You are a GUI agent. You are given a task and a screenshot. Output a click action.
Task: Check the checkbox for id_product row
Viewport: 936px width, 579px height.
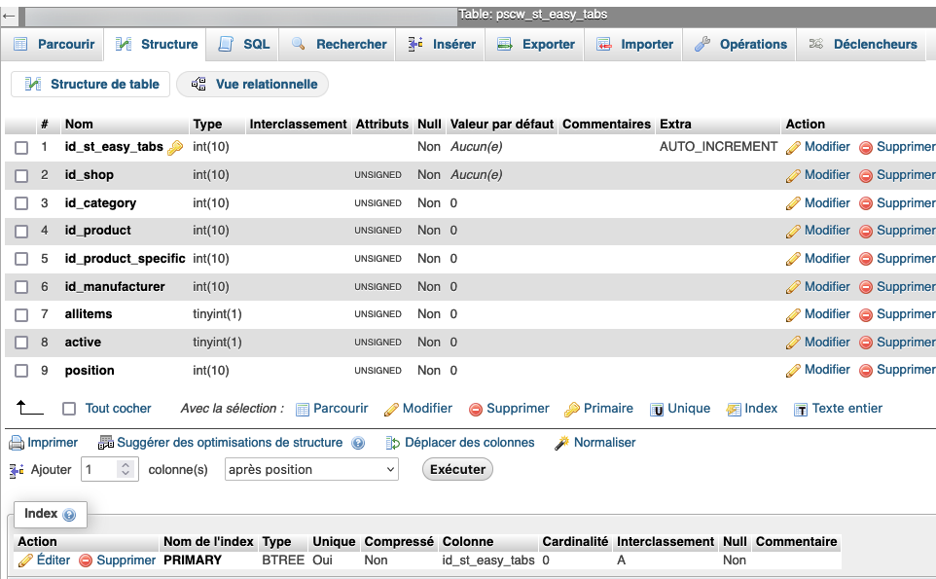coord(21,230)
